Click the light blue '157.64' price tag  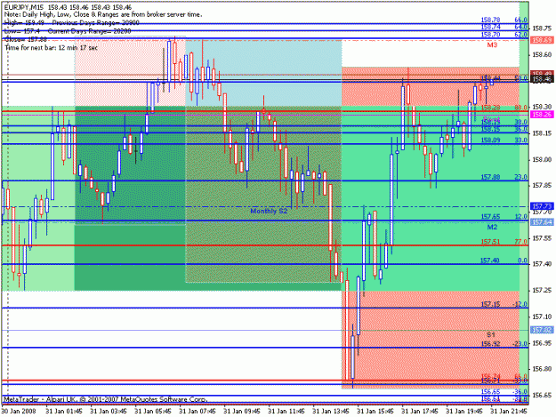(542, 222)
